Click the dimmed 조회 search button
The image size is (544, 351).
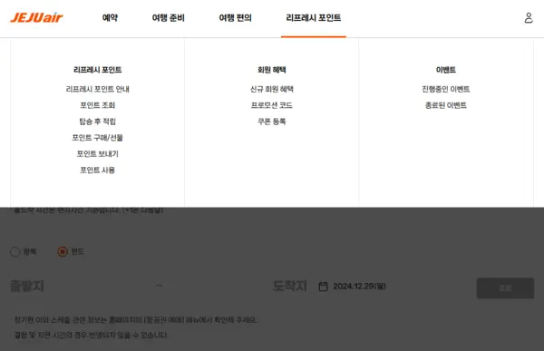505,288
